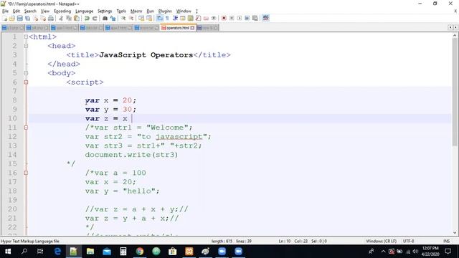Undo last edit with the toolbar arrow
Image resolution: width=459 pixels, height=258 pixels.
pyautogui.click(x=87, y=18)
